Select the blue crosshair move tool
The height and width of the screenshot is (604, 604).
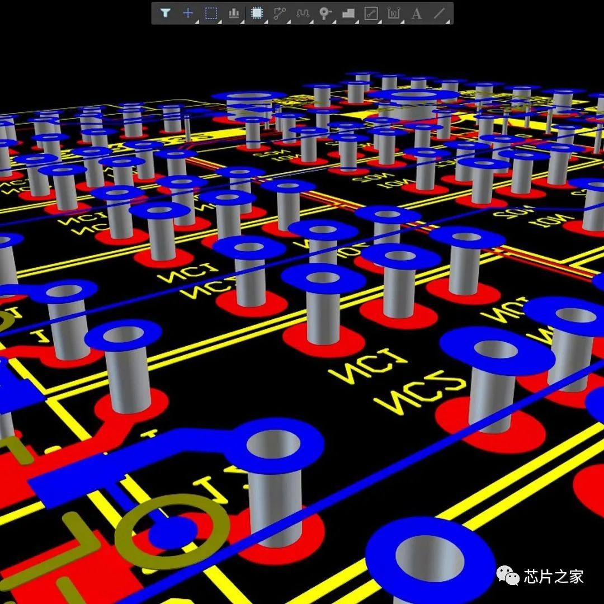pos(187,13)
